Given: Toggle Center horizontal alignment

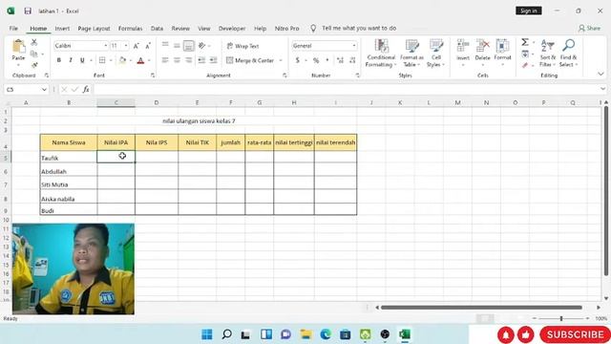Looking at the screenshot, I should [177, 60].
